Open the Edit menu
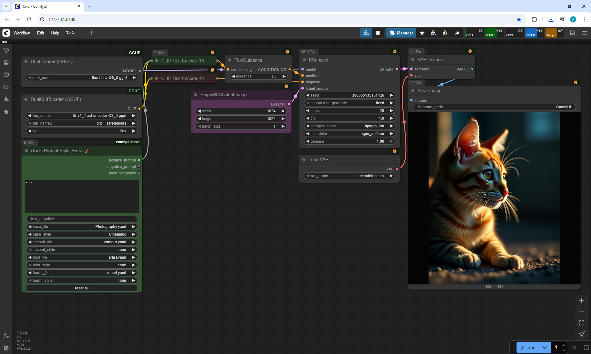The height and width of the screenshot is (354, 591). tap(40, 33)
